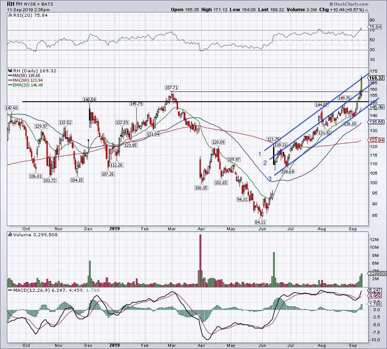Viewport: 387px width, 349px height.
Task: Click the 157.71 peak price label
Action: coord(171,88)
